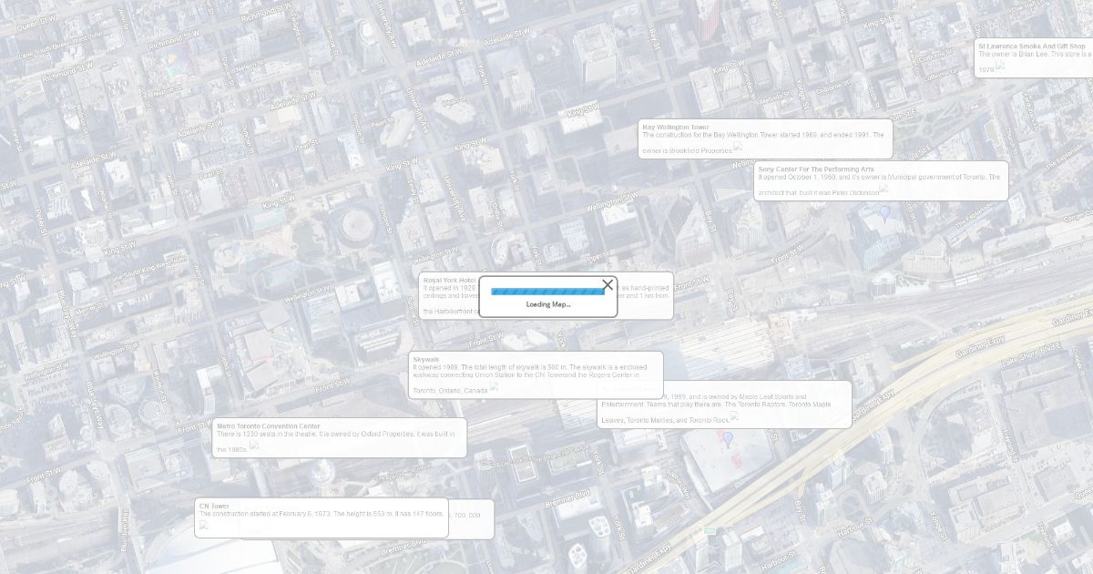
Task: Click the 'Loading Map...' status text
Action: (547, 304)
